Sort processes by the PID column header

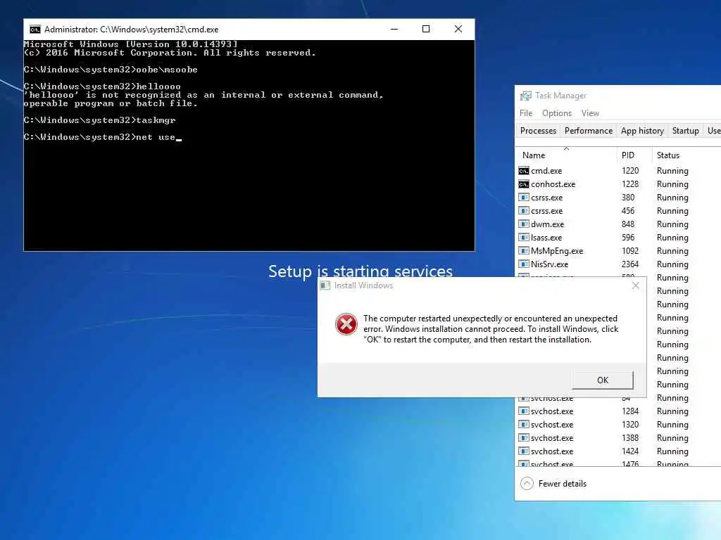click(x=627, y=155)
